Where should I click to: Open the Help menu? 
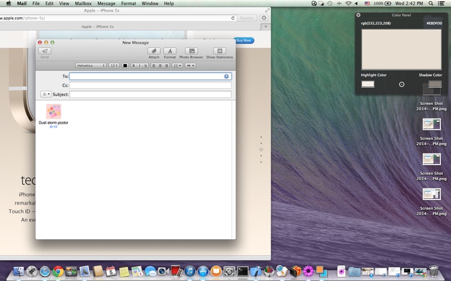[169, 3]
